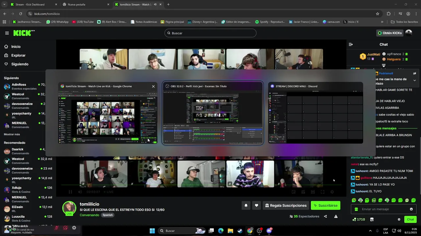Type in the Enviar un mensaje field
The image size is (421, 236).
tap(383, 209)
